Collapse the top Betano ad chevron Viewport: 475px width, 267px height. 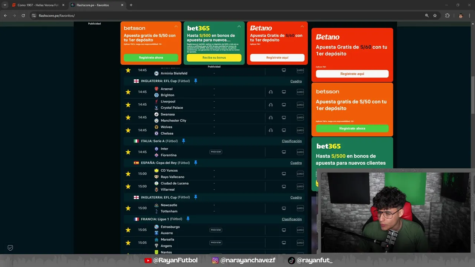click(x=302, y=27)
